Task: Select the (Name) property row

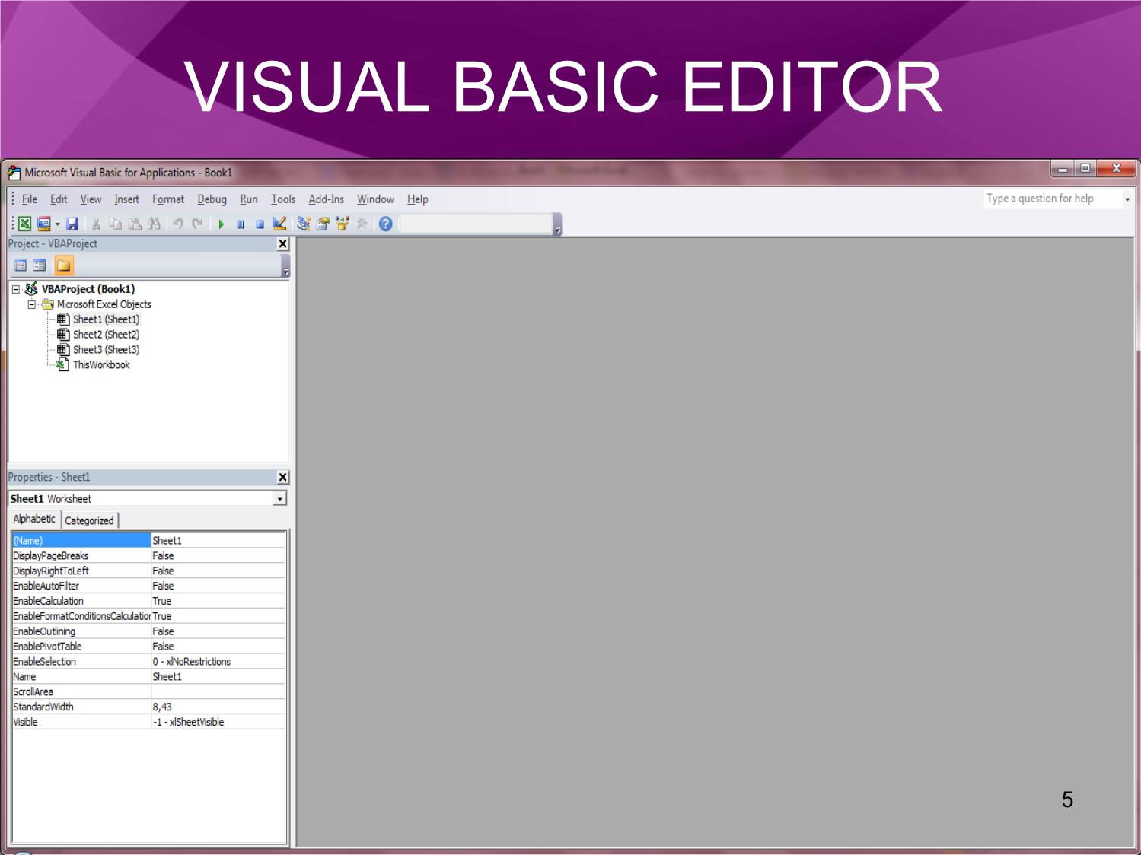Action: 148,540
